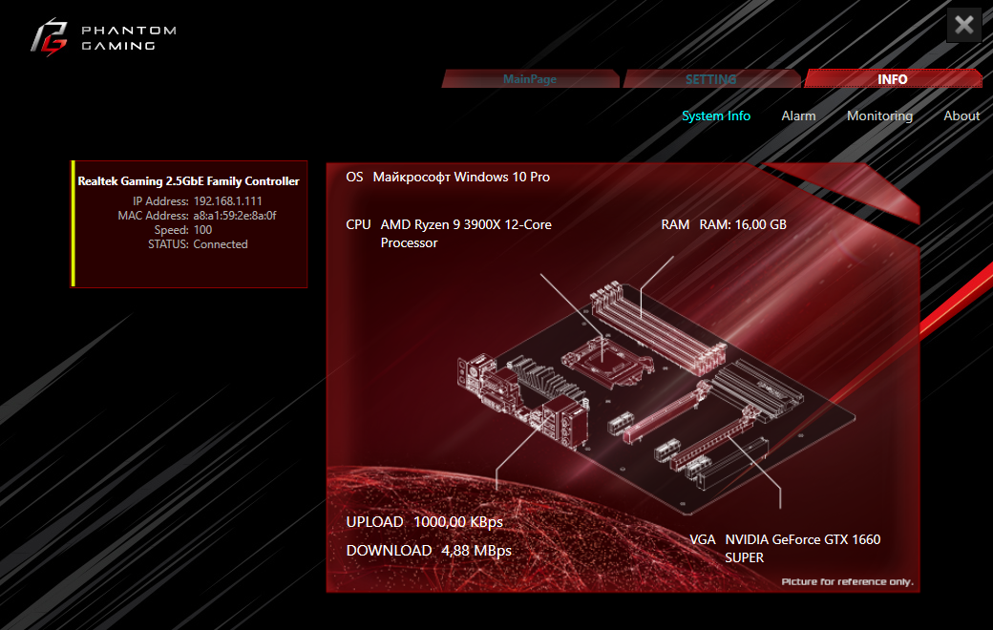Go to the Alarm section
This screenshot has height=630, width=993.
pyautogui.click(x=798, y=115)
